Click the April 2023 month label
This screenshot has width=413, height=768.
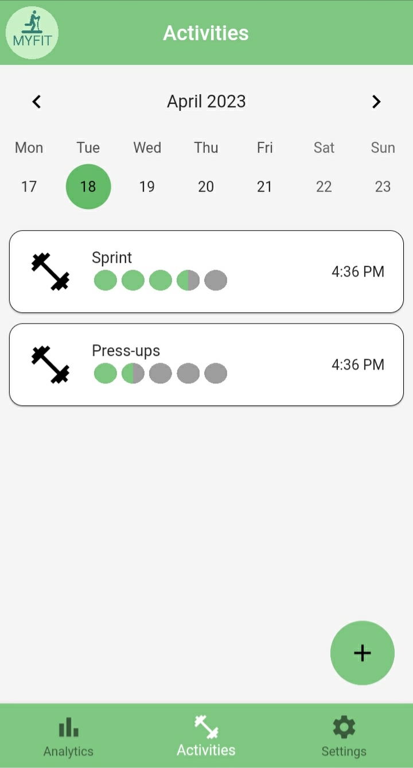pyautogui.click(x=206, y=102)
